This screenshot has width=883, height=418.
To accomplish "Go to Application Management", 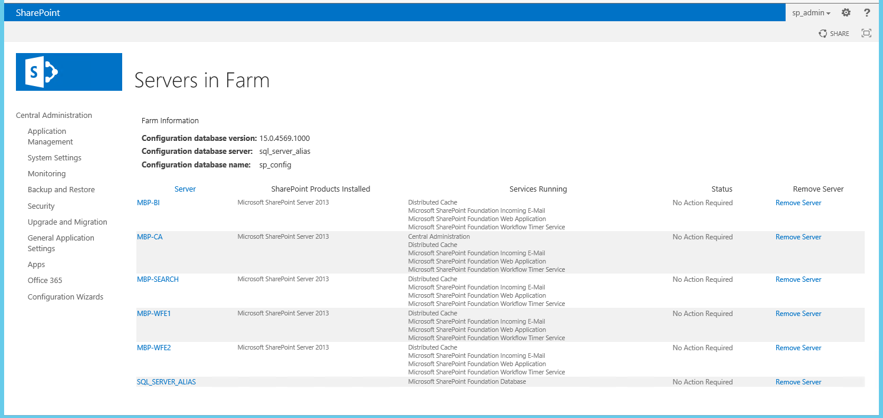I will click(x=50, y=137).
